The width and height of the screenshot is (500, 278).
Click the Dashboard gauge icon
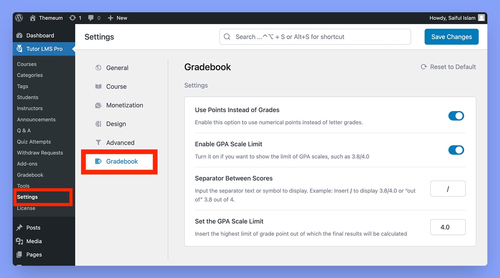click(x=19, y=35)
